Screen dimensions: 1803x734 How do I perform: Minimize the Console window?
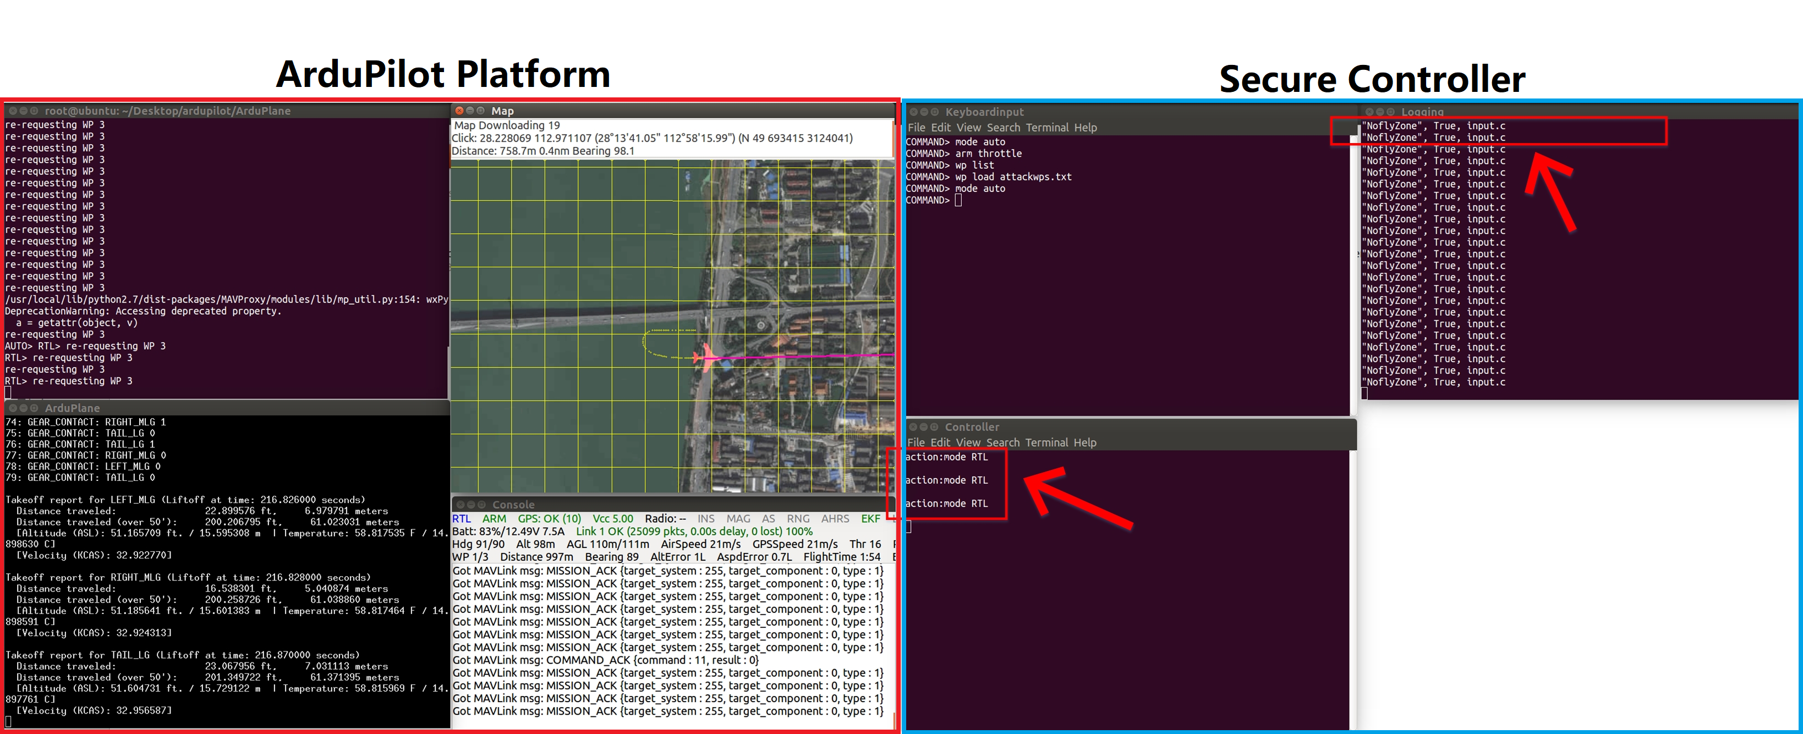471,505
